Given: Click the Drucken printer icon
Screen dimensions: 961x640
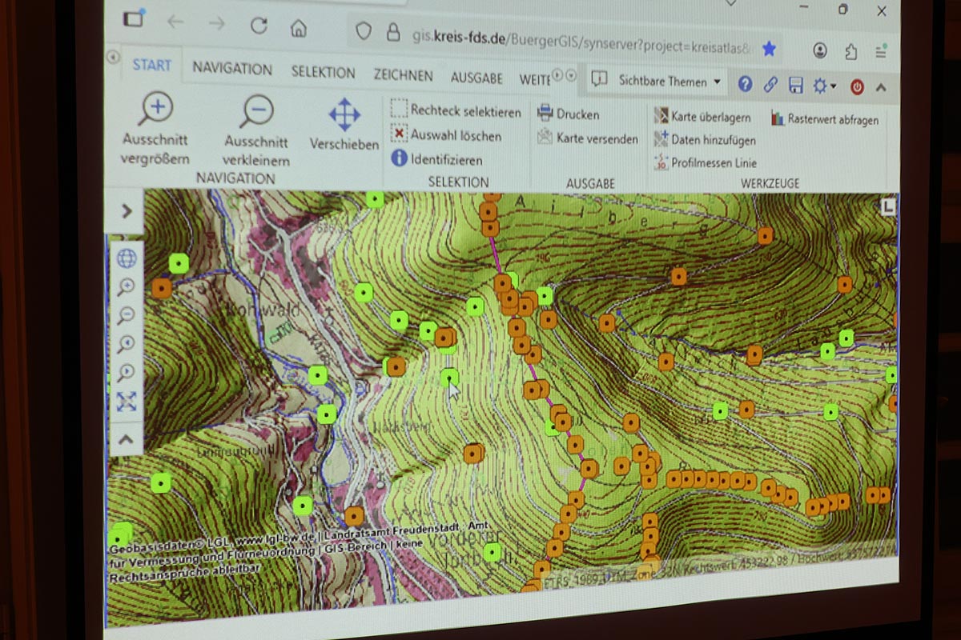Looking at the screenshot, I should [545, 113].
